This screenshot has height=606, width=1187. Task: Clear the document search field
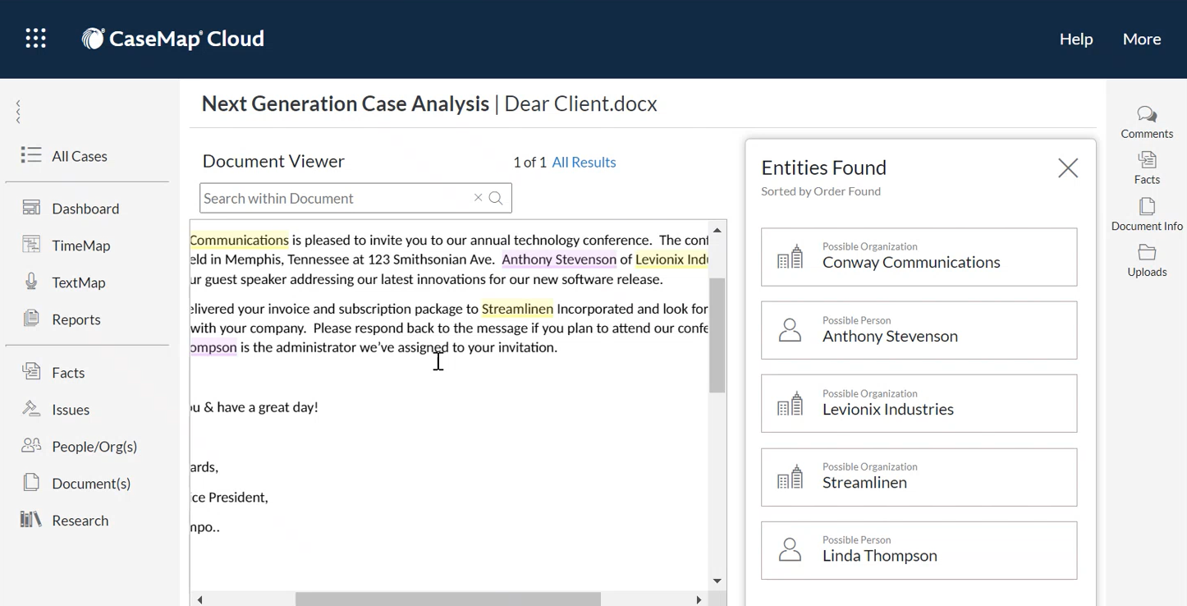point(478,198)
